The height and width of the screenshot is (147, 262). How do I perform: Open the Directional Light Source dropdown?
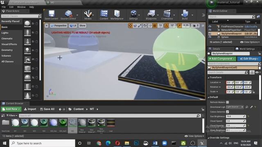coord(235,107)
